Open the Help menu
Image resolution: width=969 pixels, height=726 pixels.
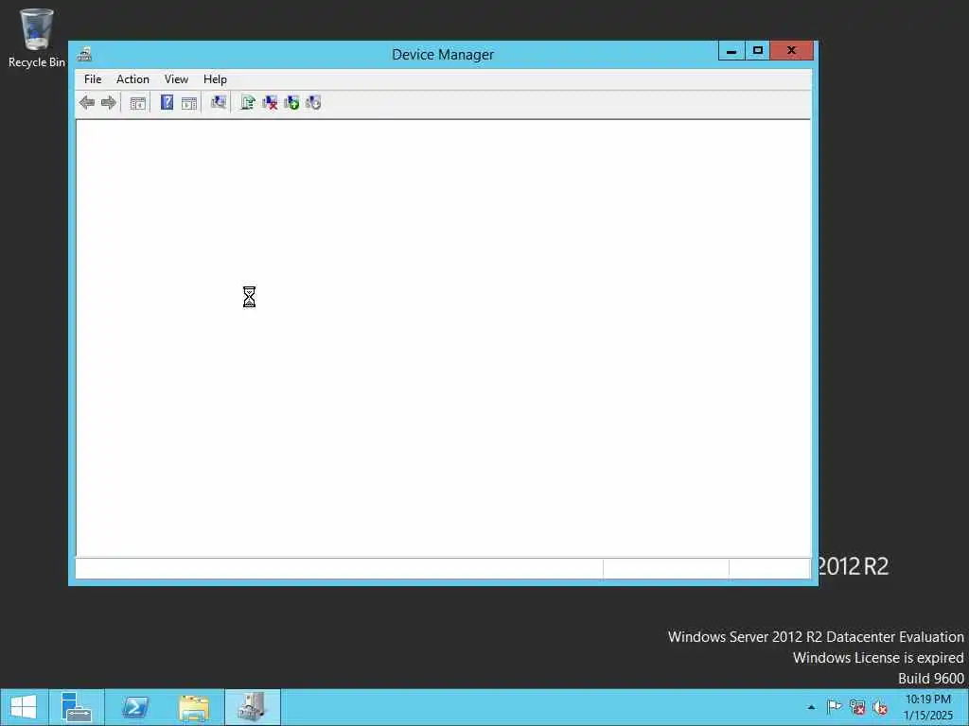[x=215, y=79]
